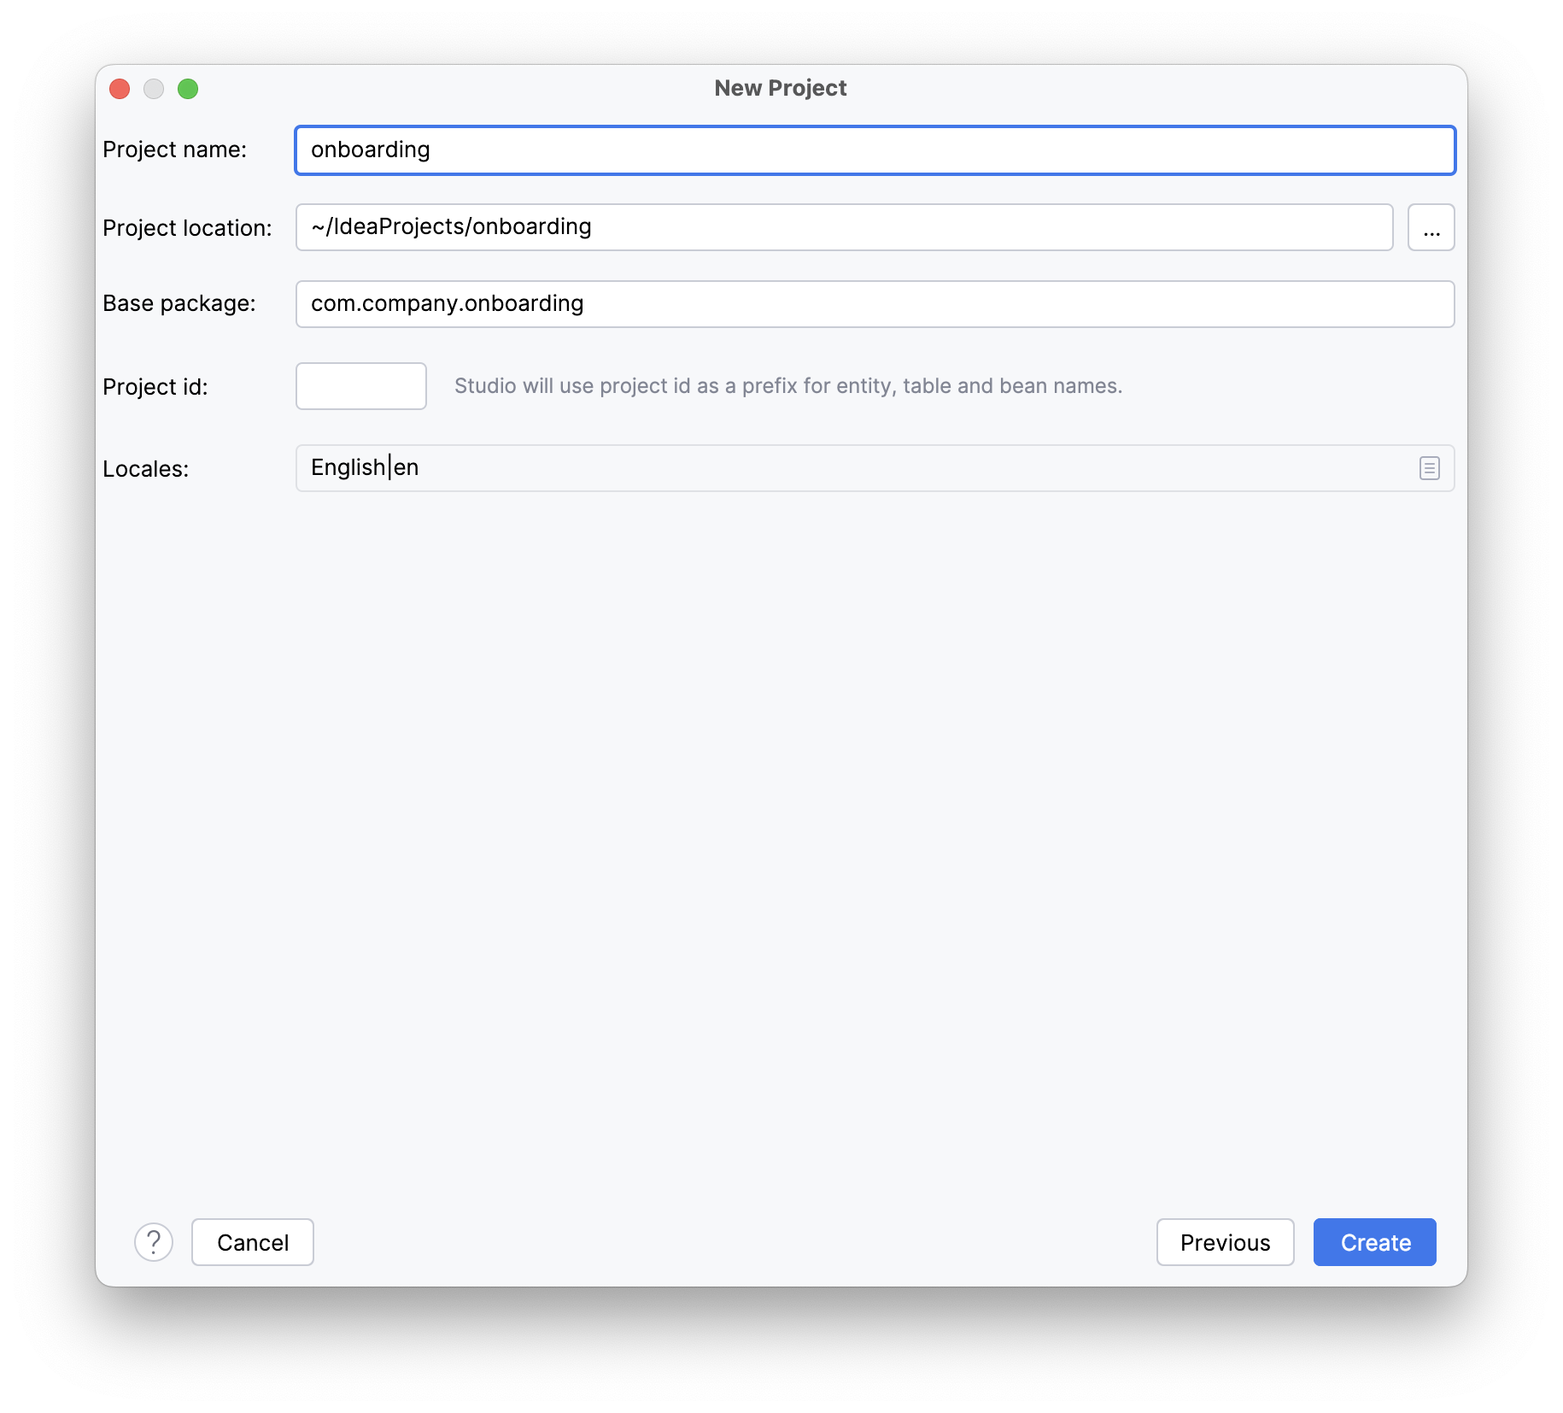Click into the Project location path field

coord(844,227)
